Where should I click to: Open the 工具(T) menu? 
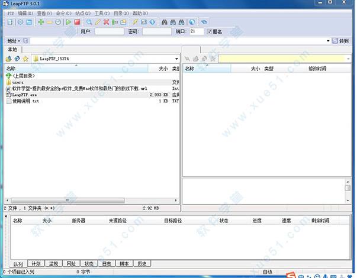click(102, 14)
